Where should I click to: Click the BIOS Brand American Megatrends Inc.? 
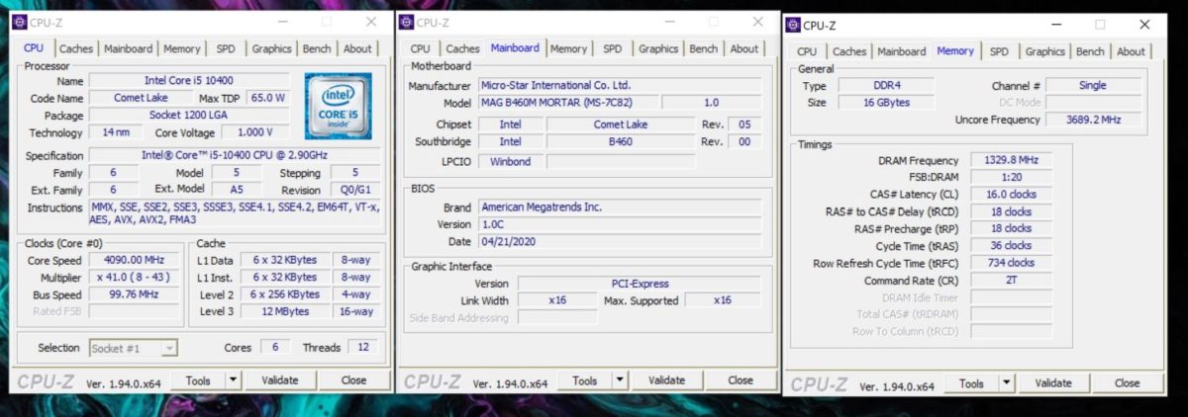pos(621,208)
